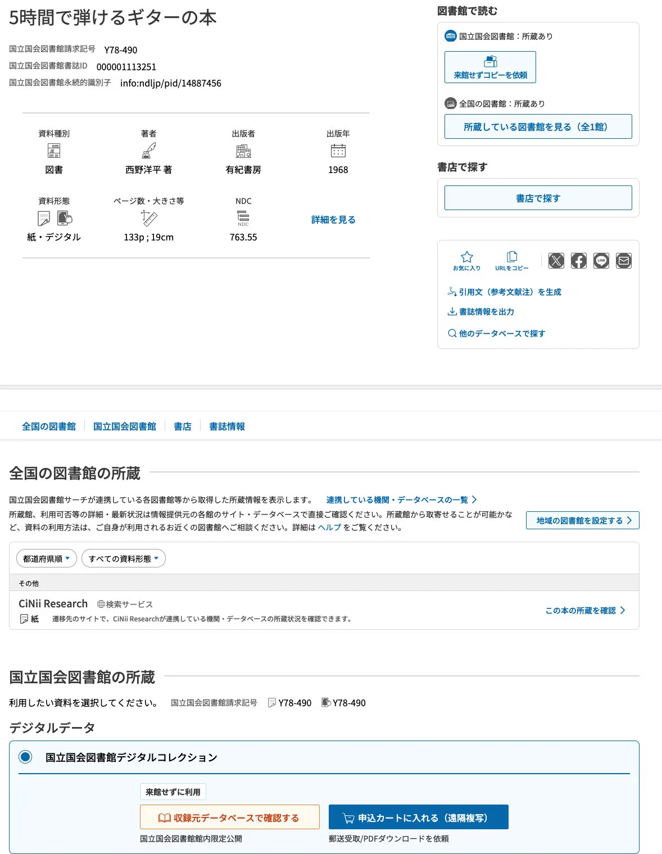Image resolution: width=662 pixels, height=854 pixels.
Task: Click the 資料種別 book shelf icon
Action: [x=54, y=151]
